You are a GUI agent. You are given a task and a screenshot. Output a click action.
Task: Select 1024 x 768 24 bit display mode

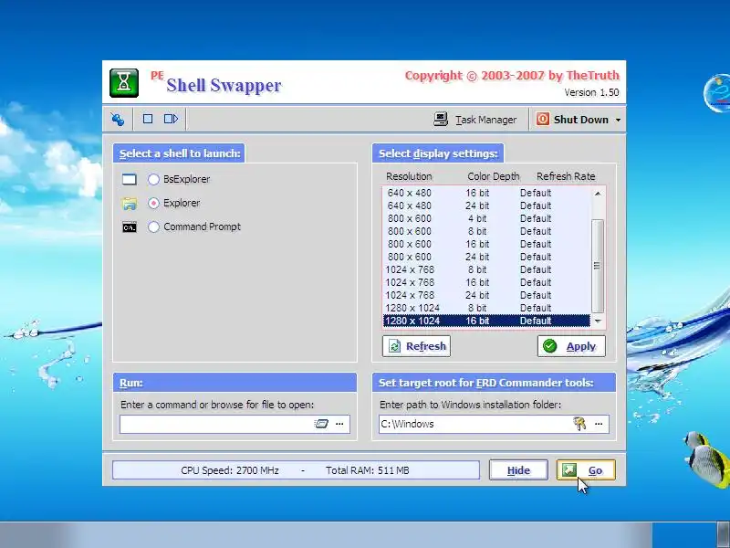pos(486,295)
